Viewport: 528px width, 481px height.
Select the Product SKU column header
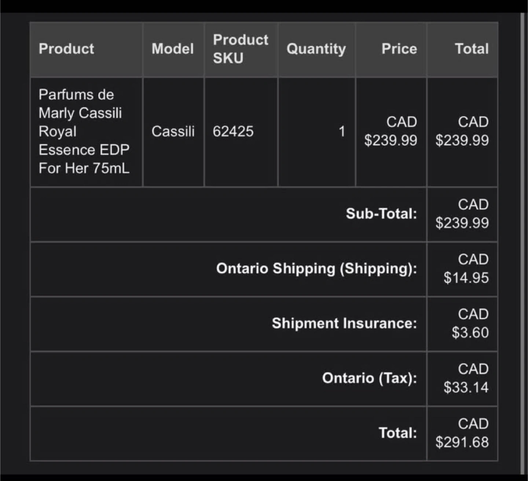241,49
